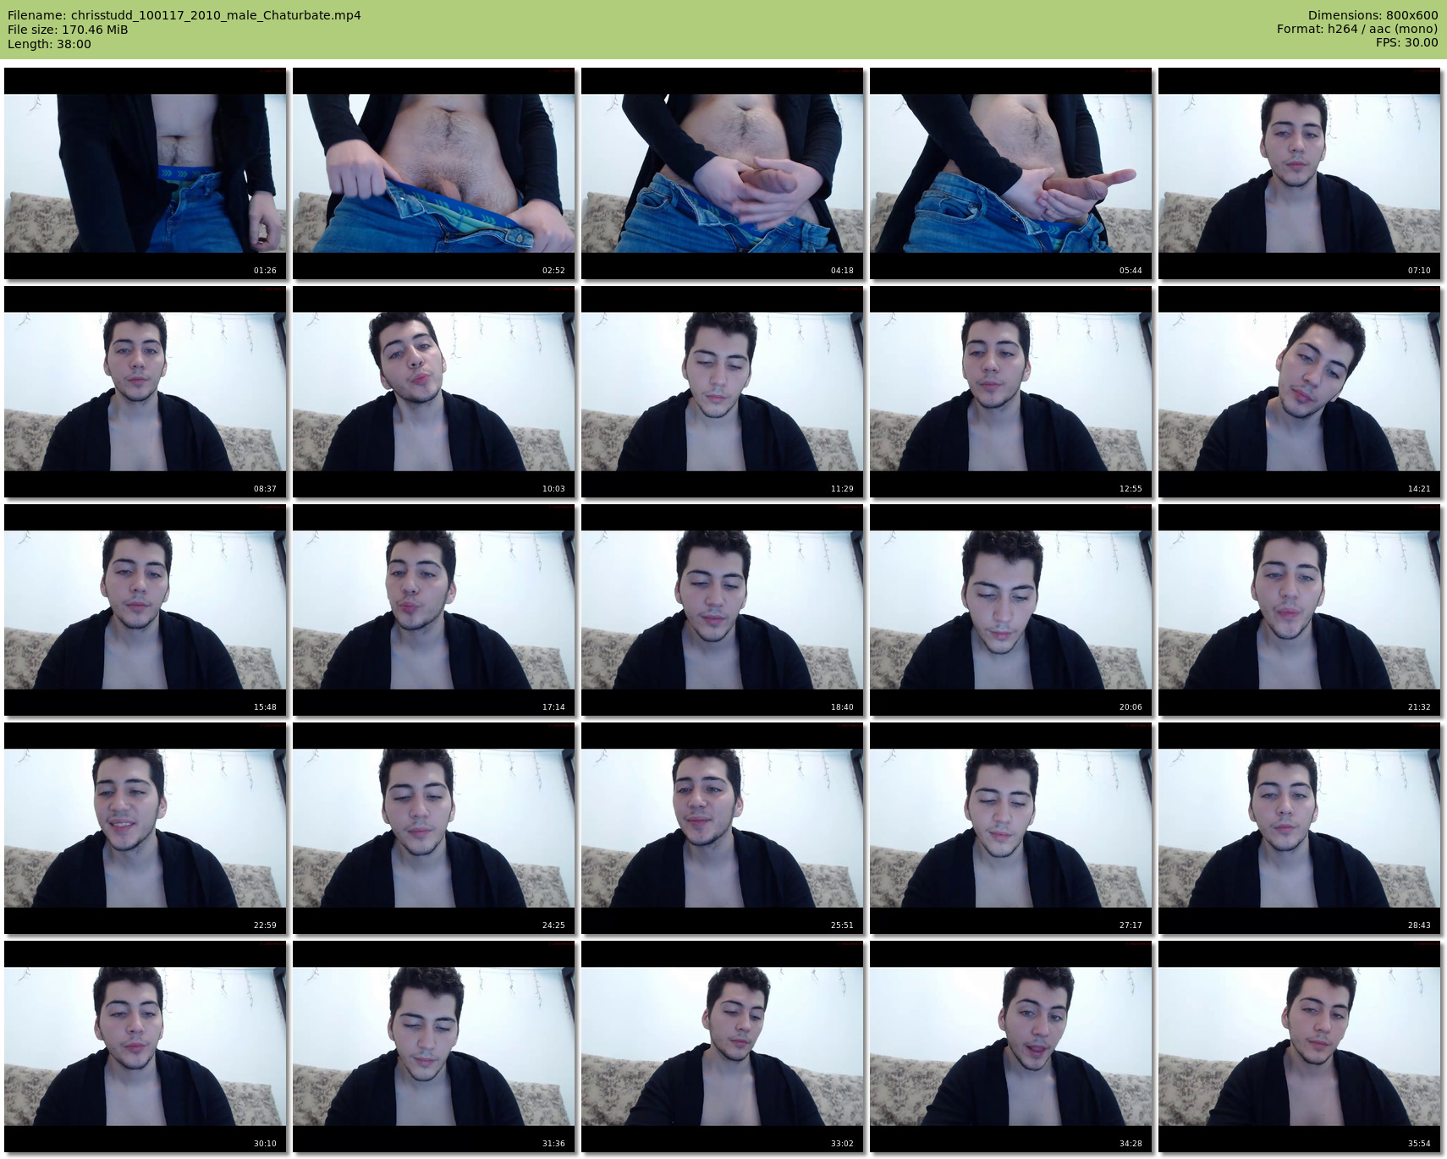Screen dimensions: 1447x1159
Task: Open the frame thumbnail stamped 20:06
Action: (1011, 610)
